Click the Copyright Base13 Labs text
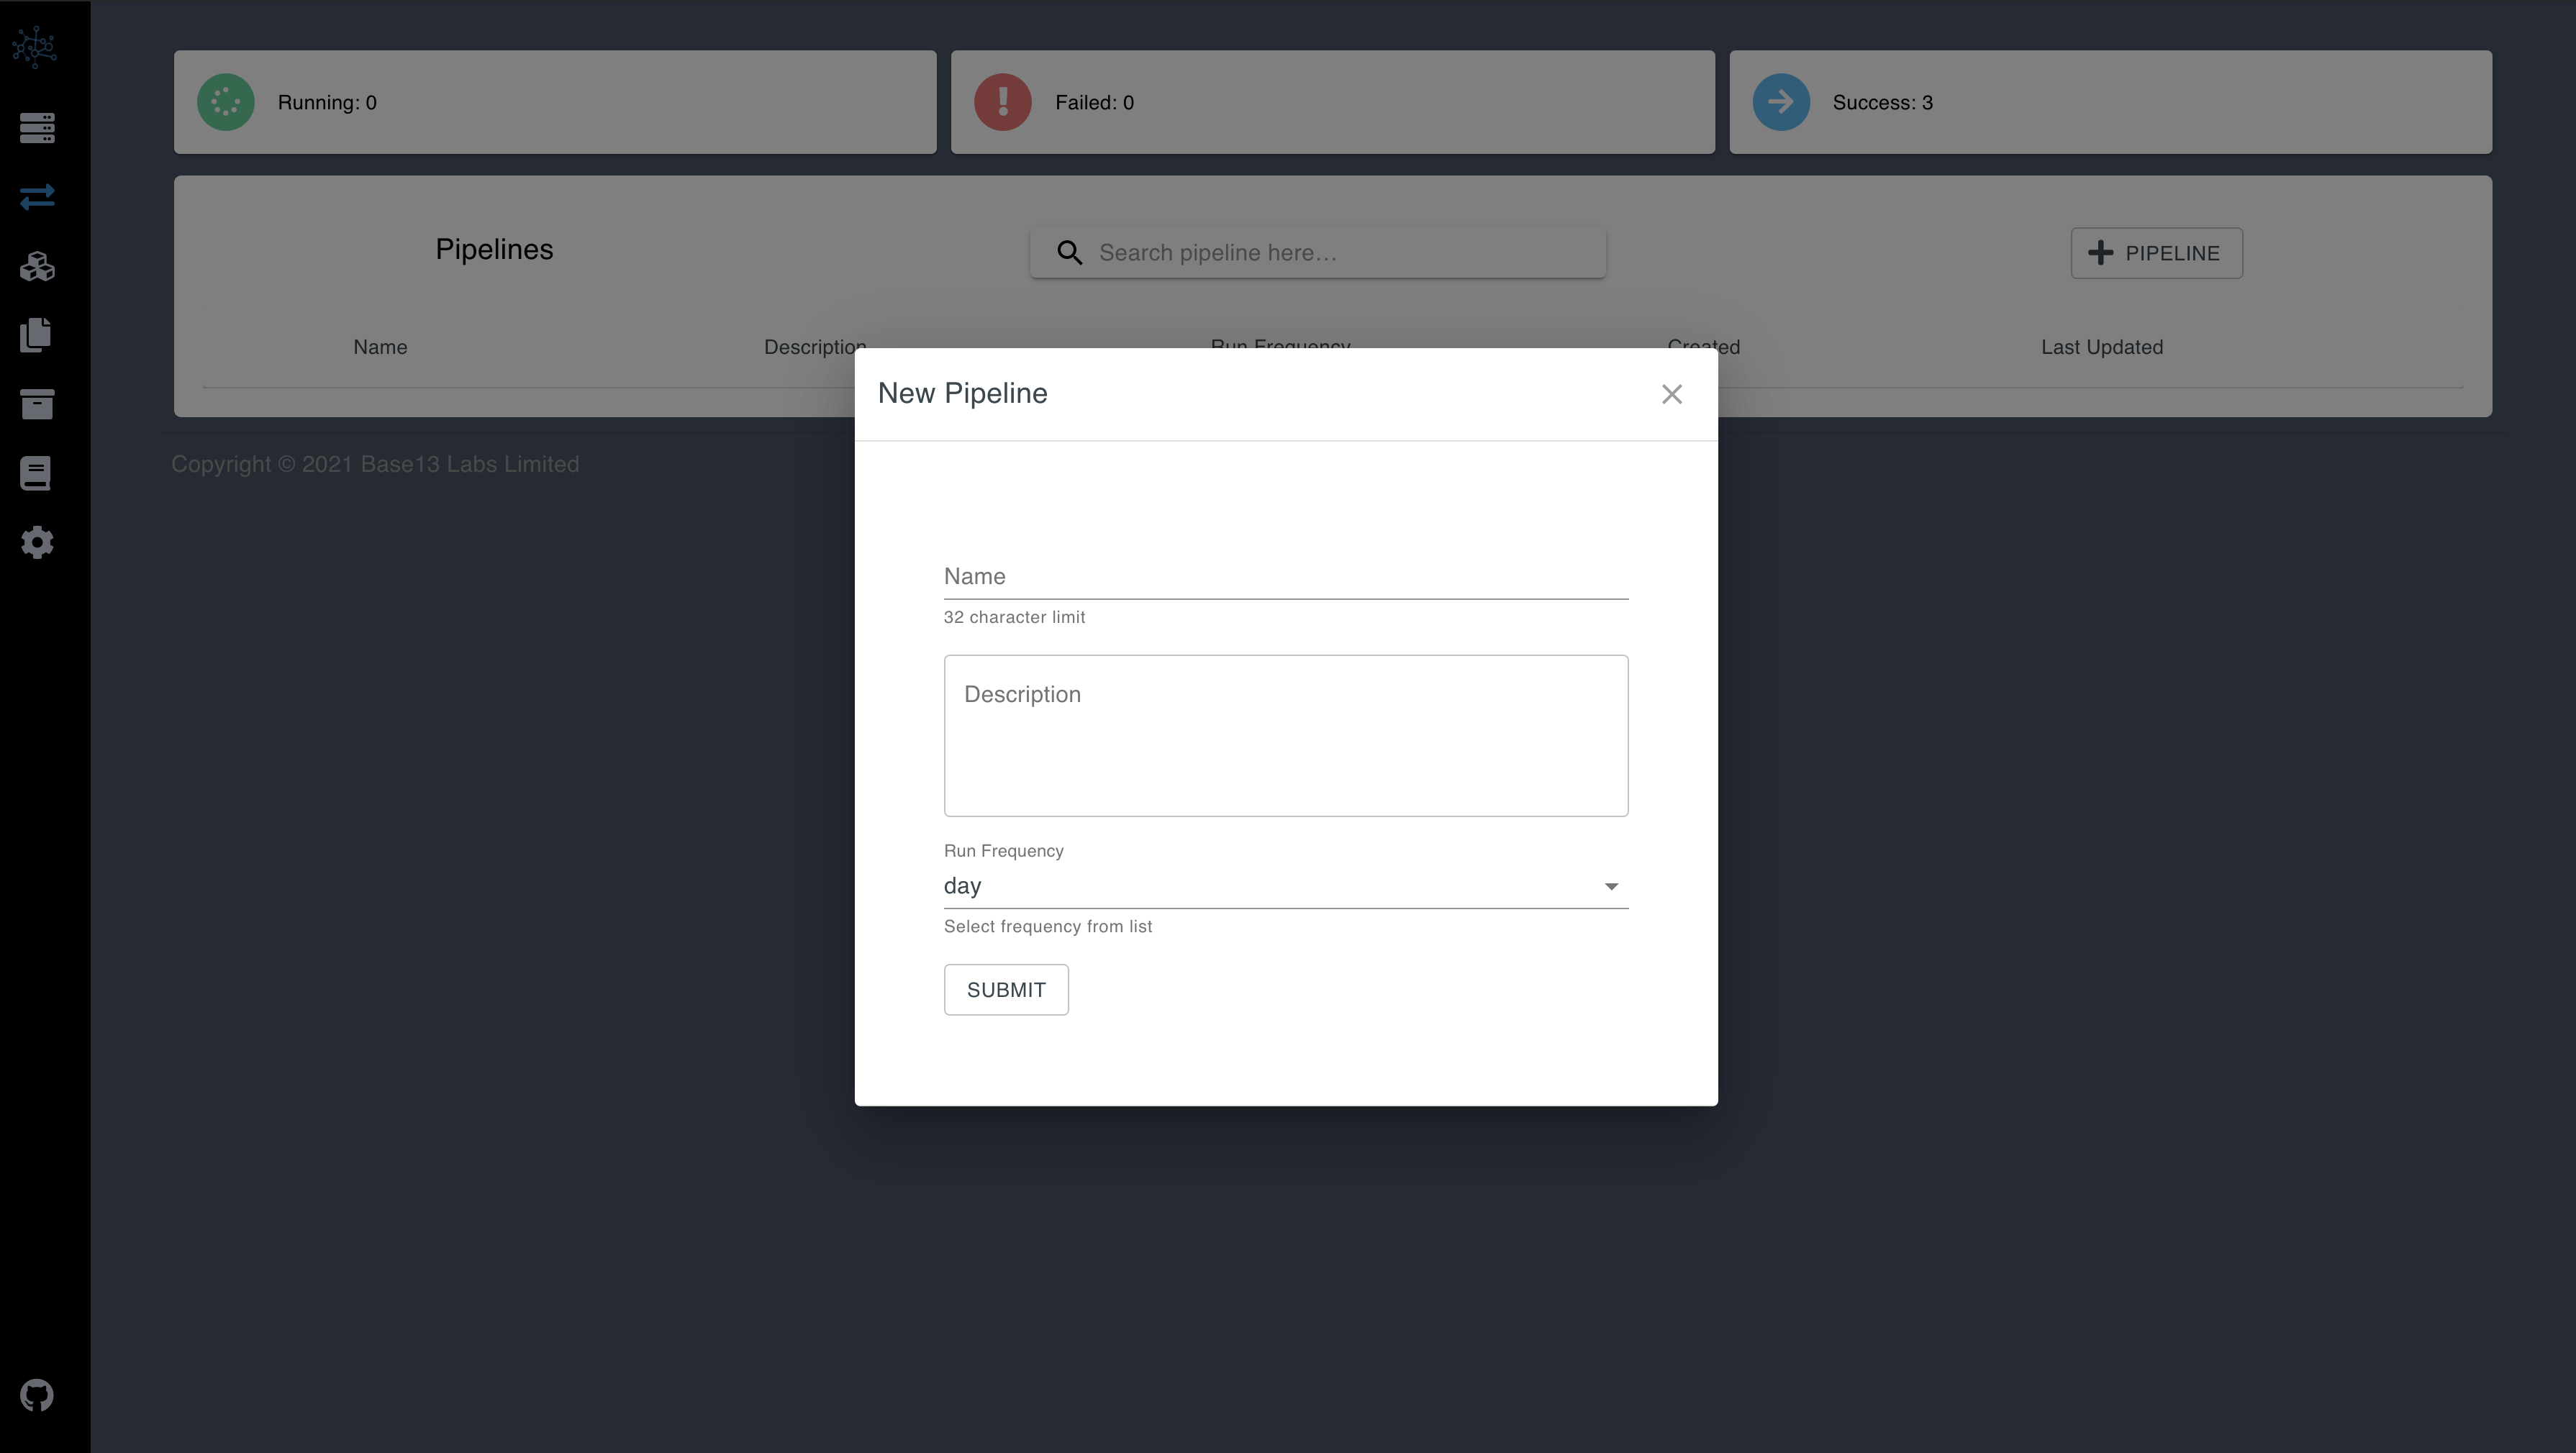 tap(375, 465)
